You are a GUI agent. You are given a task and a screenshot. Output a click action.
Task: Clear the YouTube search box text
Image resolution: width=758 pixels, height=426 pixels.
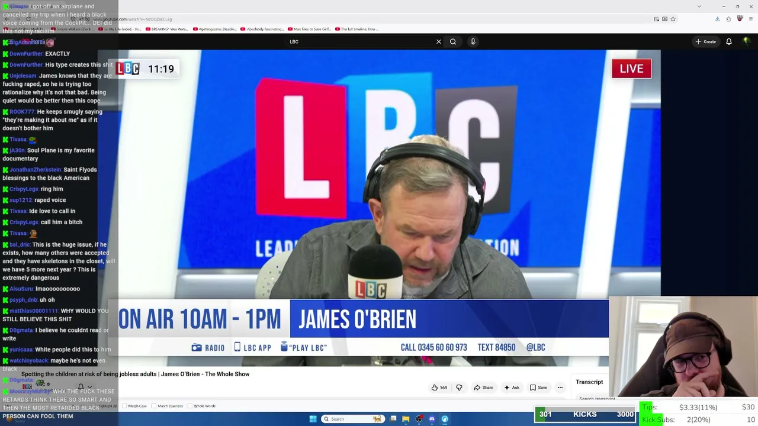click(x=439, y=41)
